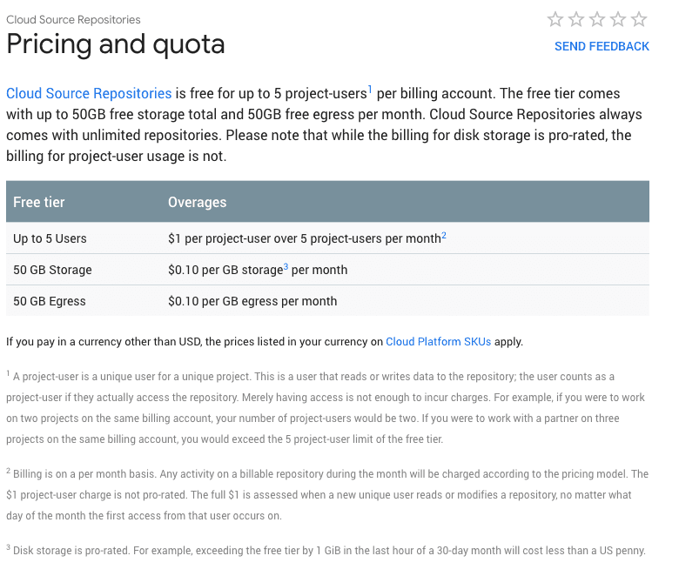Image resolution: width=679 pixels, height=576 pixels.
Task: Follow footnote 1 superscript after project-users
Action: coord(370,90)
